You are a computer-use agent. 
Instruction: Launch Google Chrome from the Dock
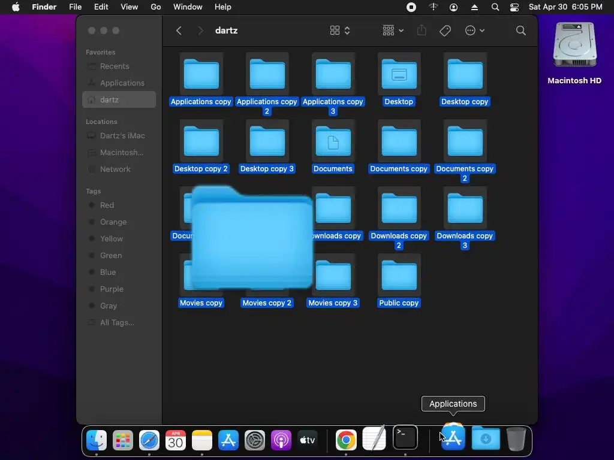click(346, 440)
